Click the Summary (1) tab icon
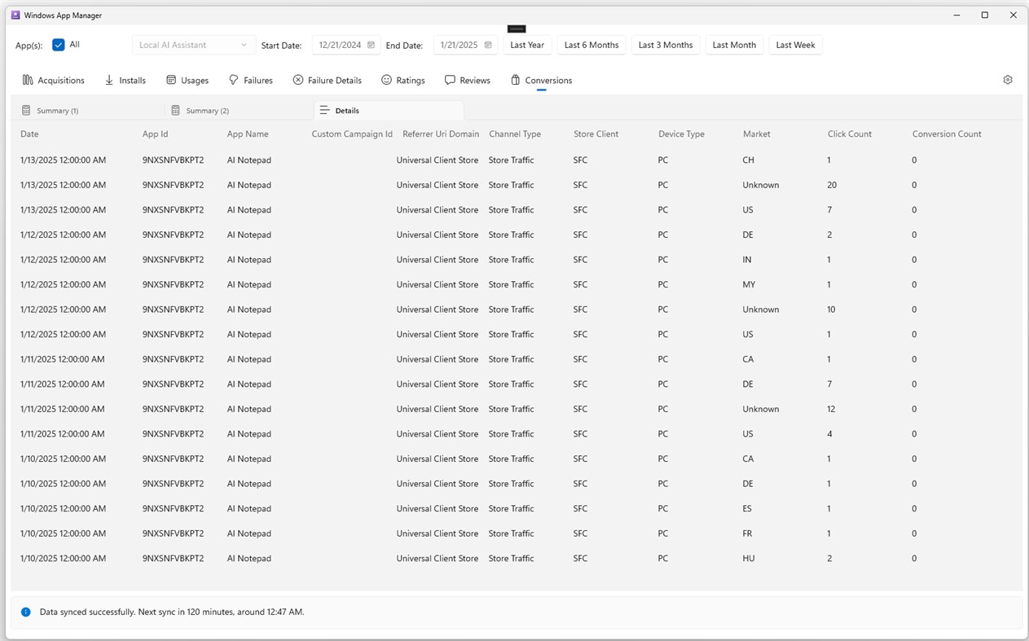The width and height of the screenshot is (1029, 641). [x=26, y=110]
